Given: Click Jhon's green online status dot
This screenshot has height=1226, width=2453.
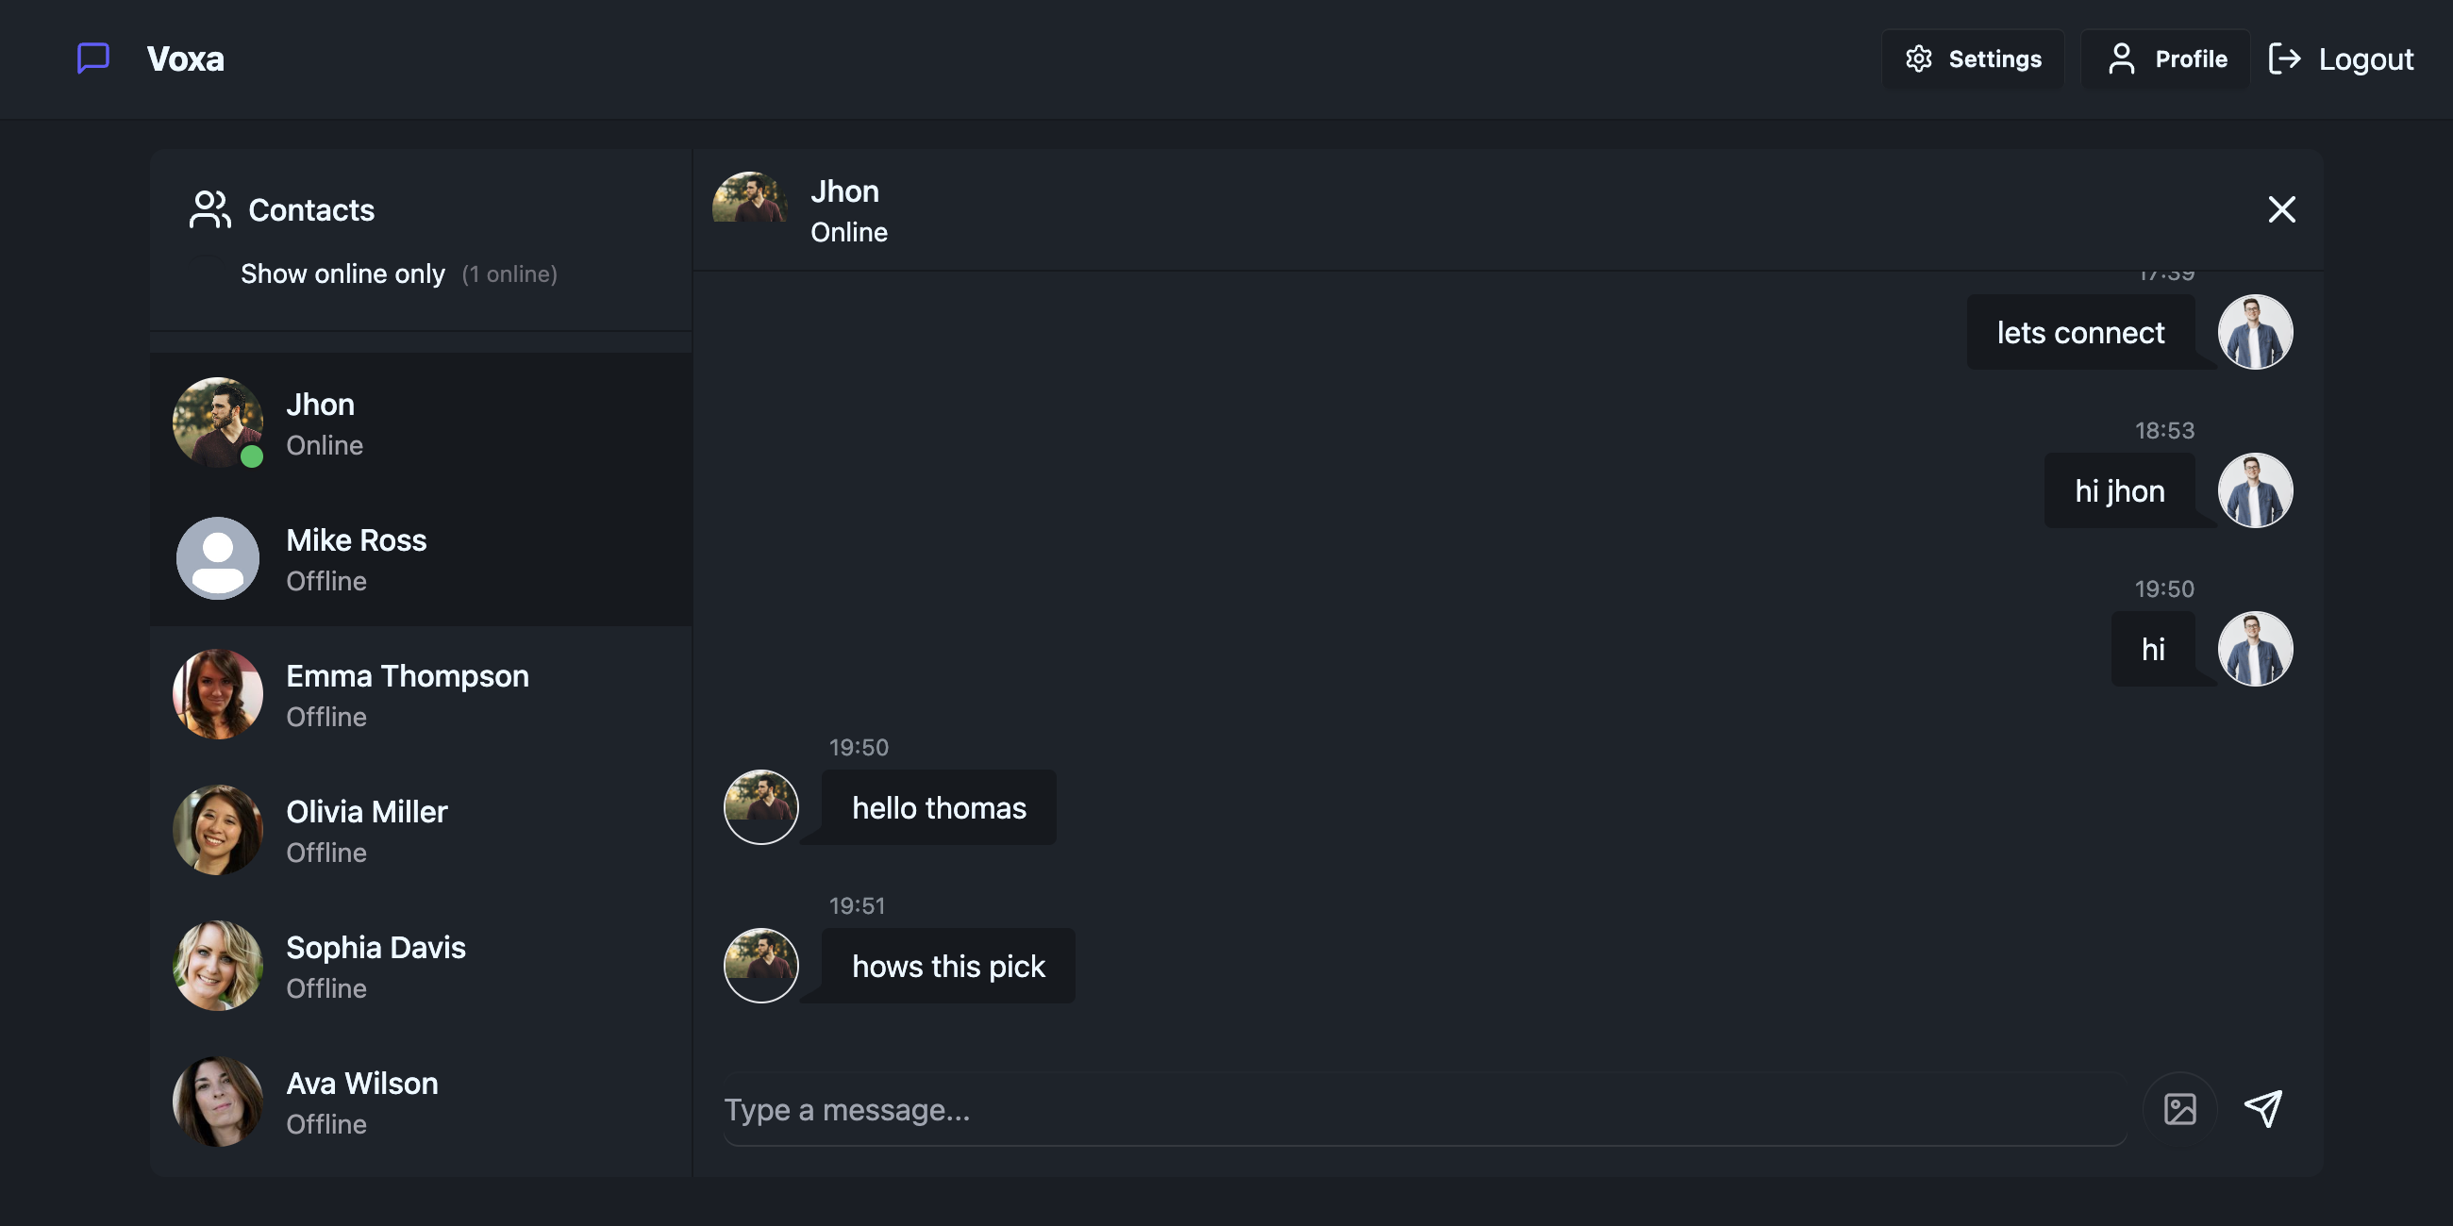Looking at the screenshot, I should point(252,456).
